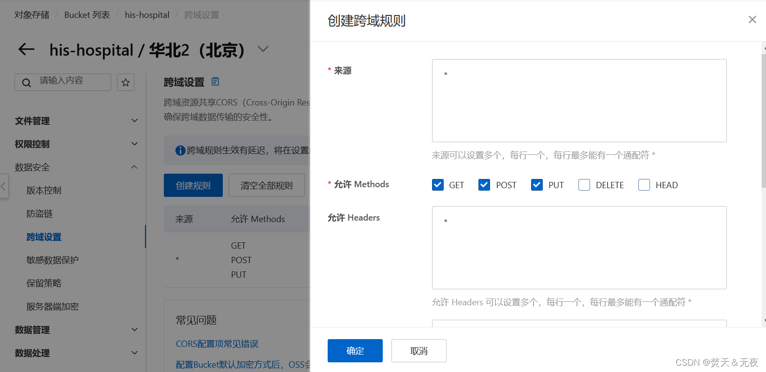Viewport: 766px width, 372px height.
Task: Open the 配置Bucket默认加密方式后 link
Action: (x=243, y=364)
